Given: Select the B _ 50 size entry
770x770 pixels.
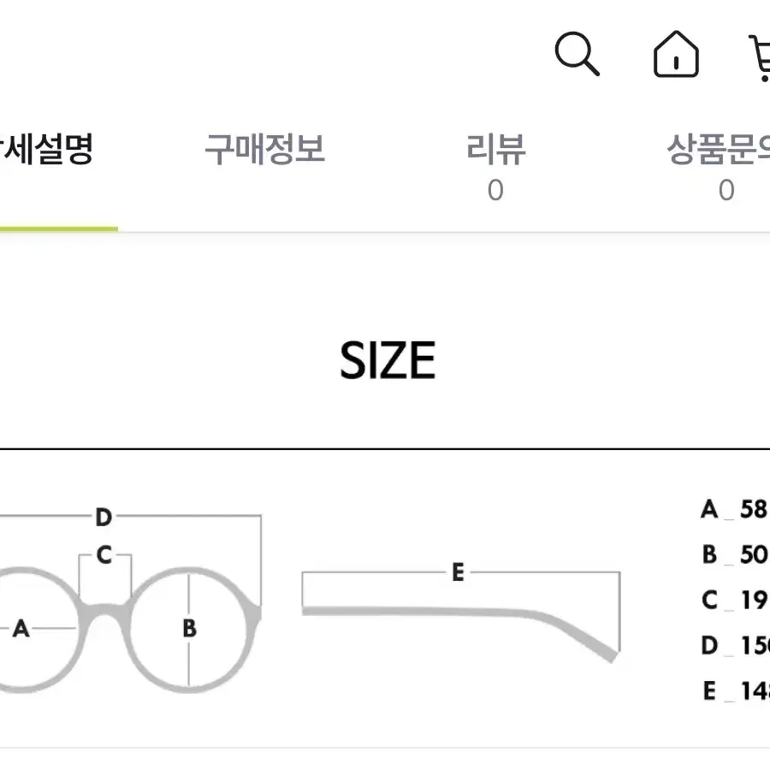Looking at the screenshot, I should (735, 554).
